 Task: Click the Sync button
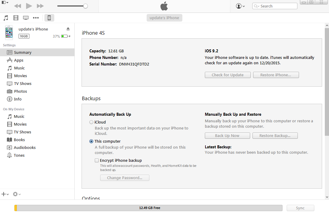tap(300, 208)
